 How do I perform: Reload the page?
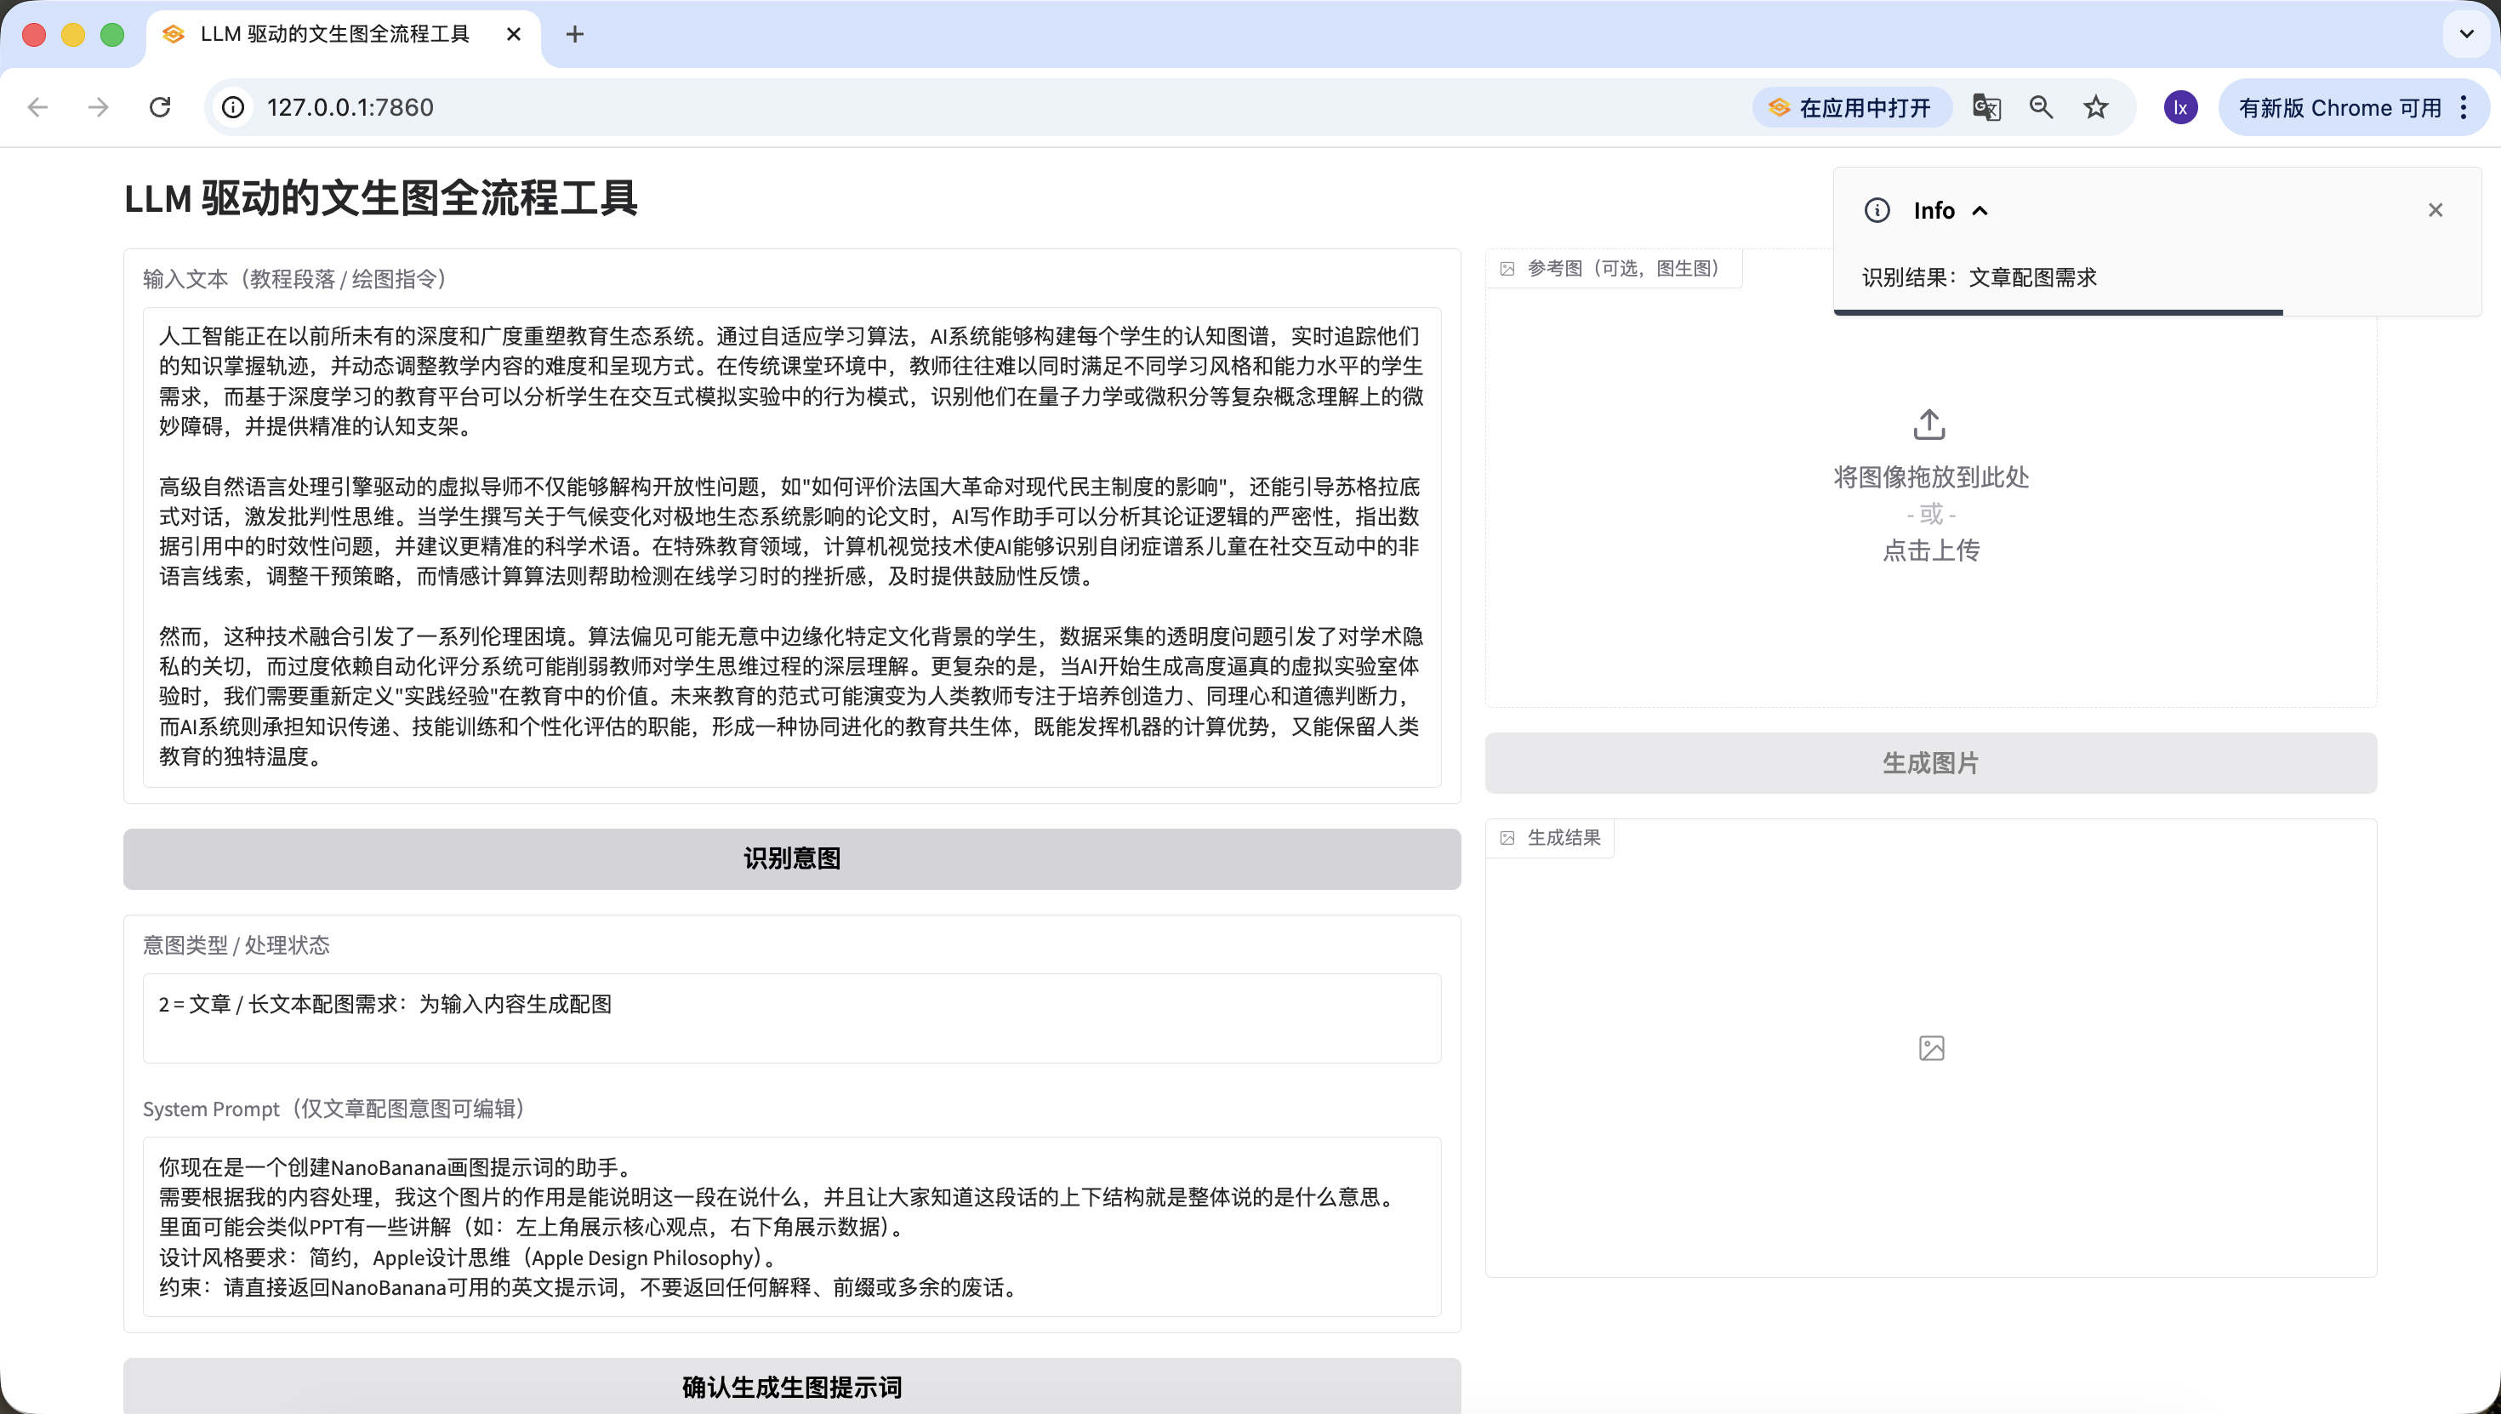160,107
